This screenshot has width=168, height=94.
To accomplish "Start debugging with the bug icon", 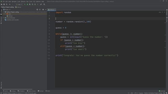I will tap(27, 4).
